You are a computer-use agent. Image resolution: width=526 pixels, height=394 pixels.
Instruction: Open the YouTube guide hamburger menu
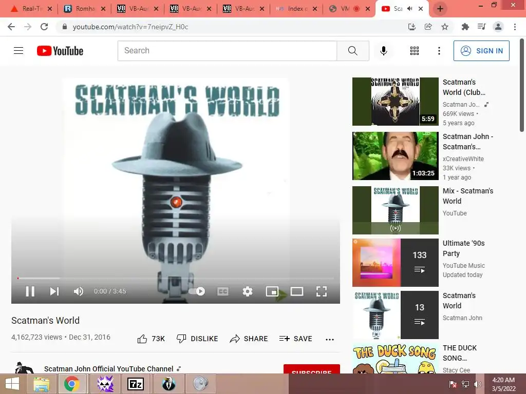18,51
